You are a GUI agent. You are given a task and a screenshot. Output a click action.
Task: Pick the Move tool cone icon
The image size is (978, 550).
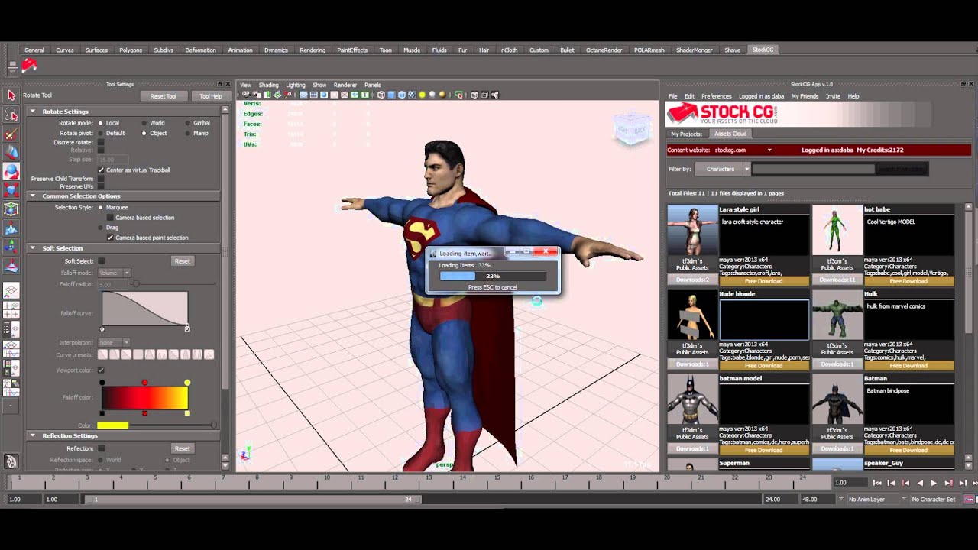click(11, 152)
